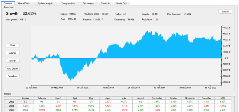Show the Balance chart
Viewport: 239px width, 112px height.
coord(13,53)
